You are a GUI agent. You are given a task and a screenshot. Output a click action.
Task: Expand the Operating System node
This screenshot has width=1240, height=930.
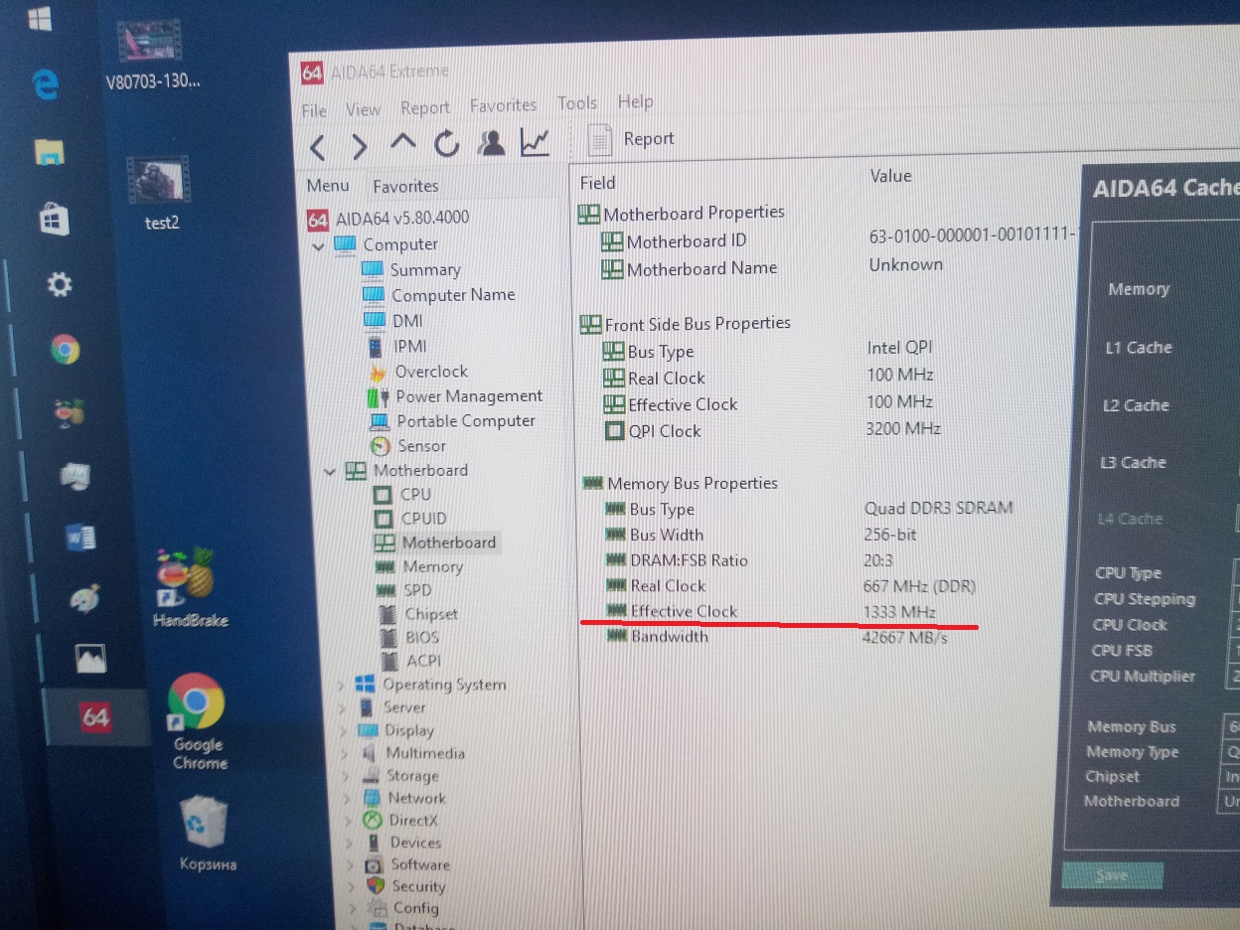[341, 685]
